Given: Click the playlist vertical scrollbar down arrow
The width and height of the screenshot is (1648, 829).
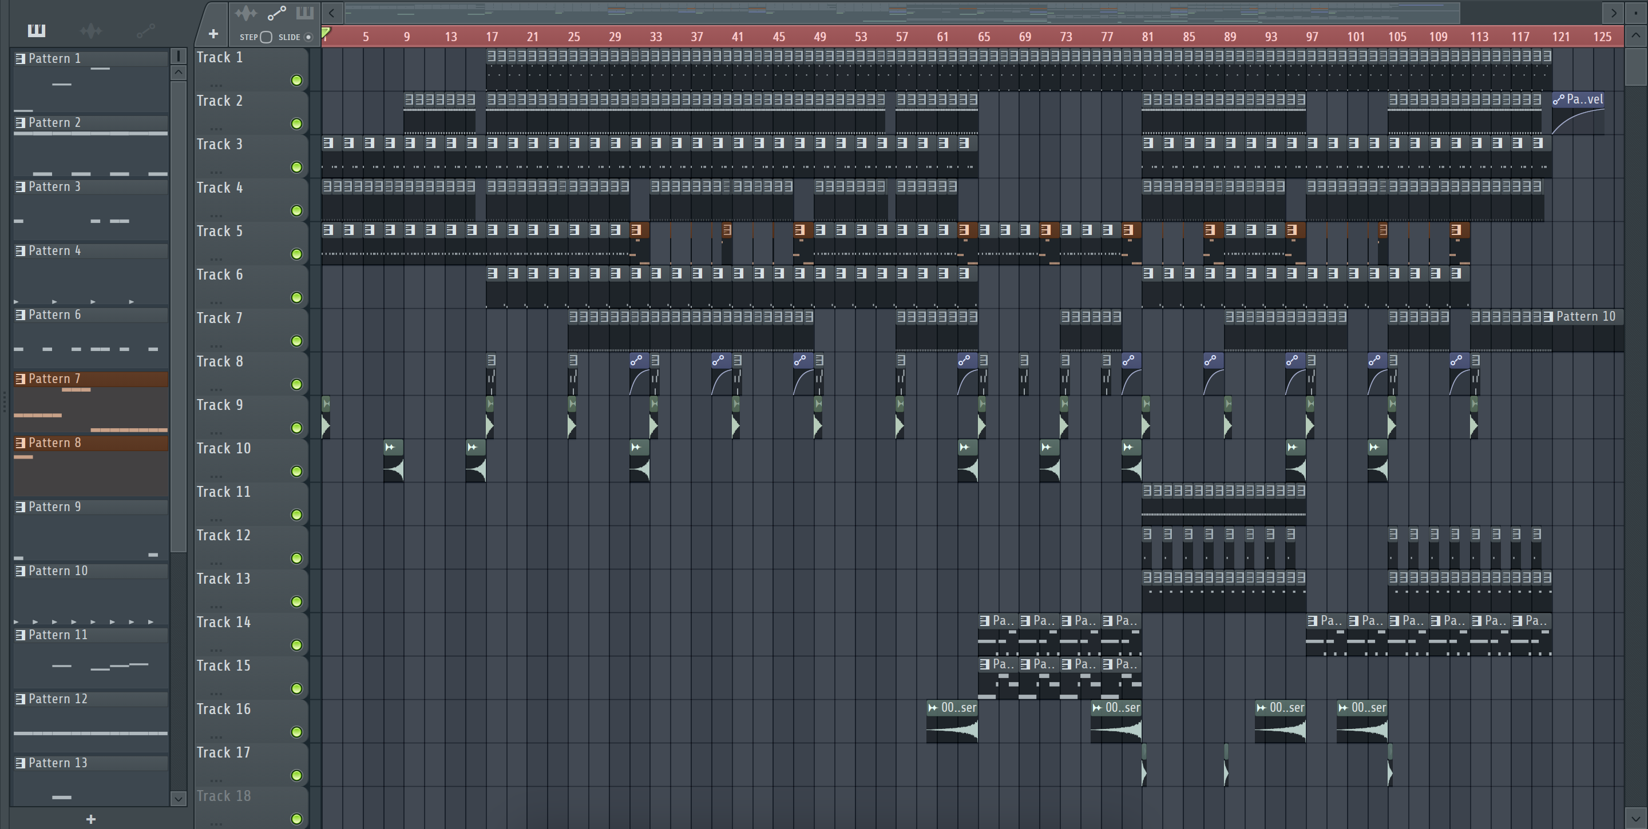Looking at the screenshot, I should pyautogui.click(x=1636, y=818).
